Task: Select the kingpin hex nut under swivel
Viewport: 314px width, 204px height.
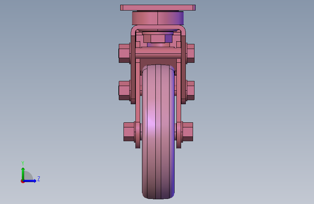Action: (158, 39)
